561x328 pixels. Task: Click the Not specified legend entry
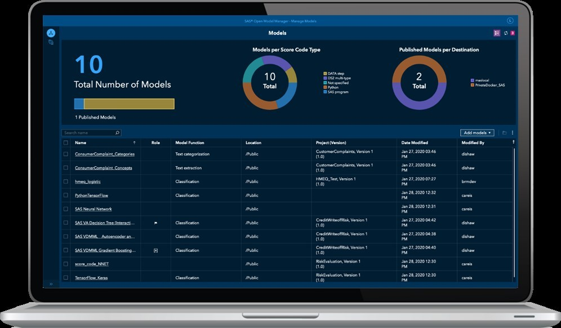point(336,83)
